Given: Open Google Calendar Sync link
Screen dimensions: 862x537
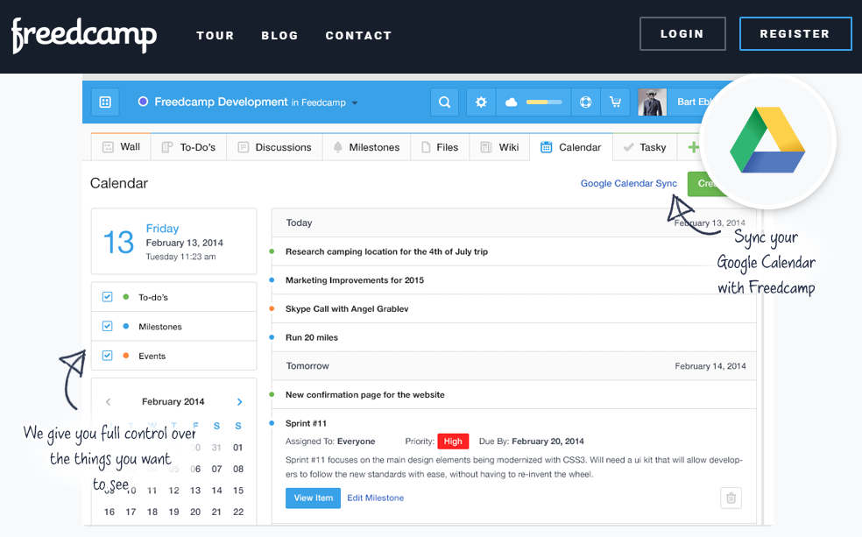Looking at the screenshot, I should coord(629,183).
